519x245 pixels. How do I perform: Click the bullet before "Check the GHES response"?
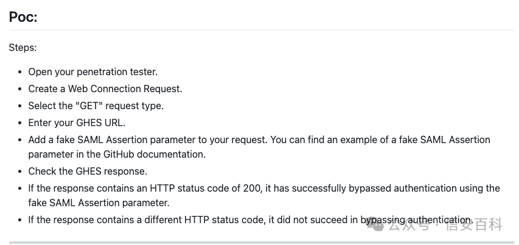(20, 172)
